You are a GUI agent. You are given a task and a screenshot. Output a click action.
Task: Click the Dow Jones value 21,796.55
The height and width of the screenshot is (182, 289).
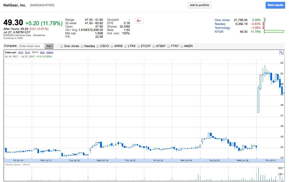241,20
